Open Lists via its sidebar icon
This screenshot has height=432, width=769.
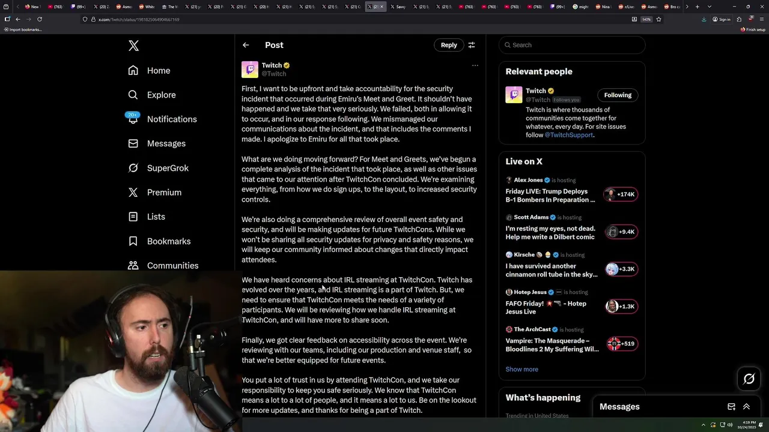click(133, 217)
